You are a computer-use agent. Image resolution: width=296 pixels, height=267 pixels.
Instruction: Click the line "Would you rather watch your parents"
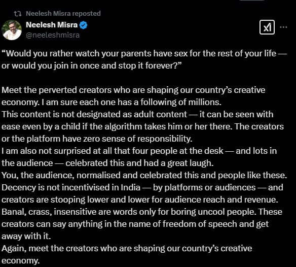pyautogui.click(x=144, y=54)
